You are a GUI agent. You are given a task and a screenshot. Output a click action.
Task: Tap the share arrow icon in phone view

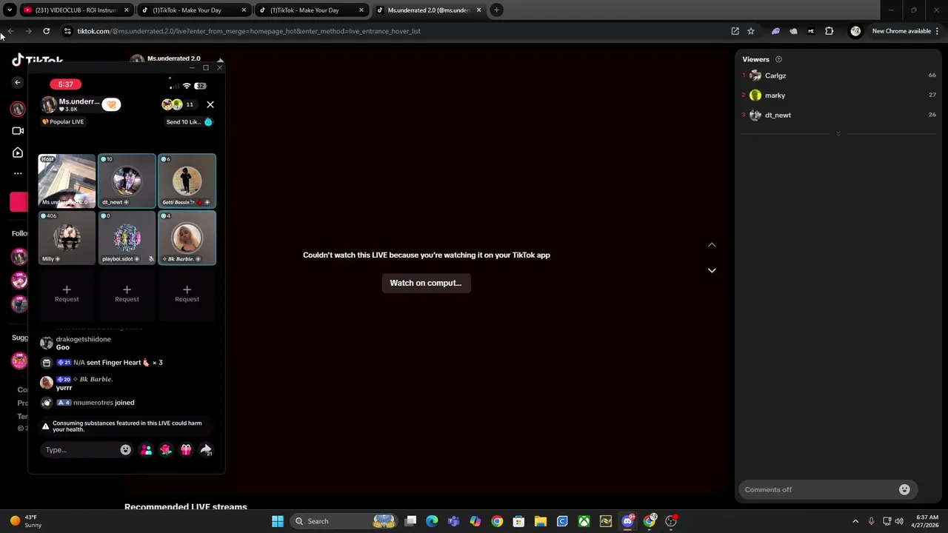coord(207,449)
